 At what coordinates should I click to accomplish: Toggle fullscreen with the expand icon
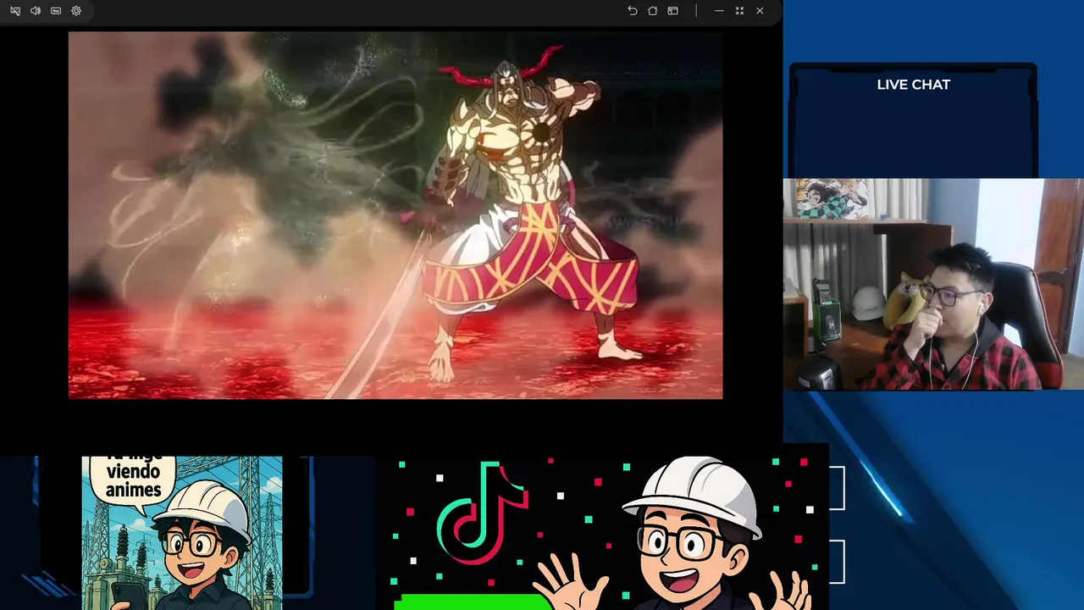(739, 11)
